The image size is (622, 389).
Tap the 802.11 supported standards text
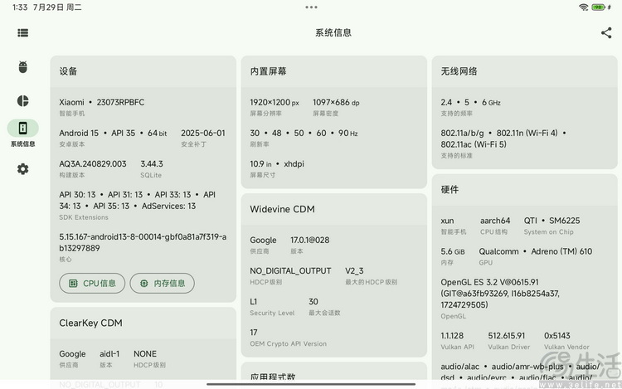coord(503,139)
